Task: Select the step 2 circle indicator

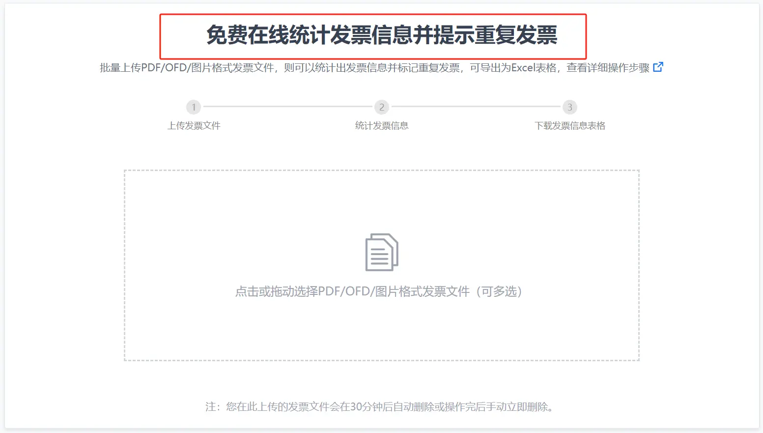Action: pos(382,107)
